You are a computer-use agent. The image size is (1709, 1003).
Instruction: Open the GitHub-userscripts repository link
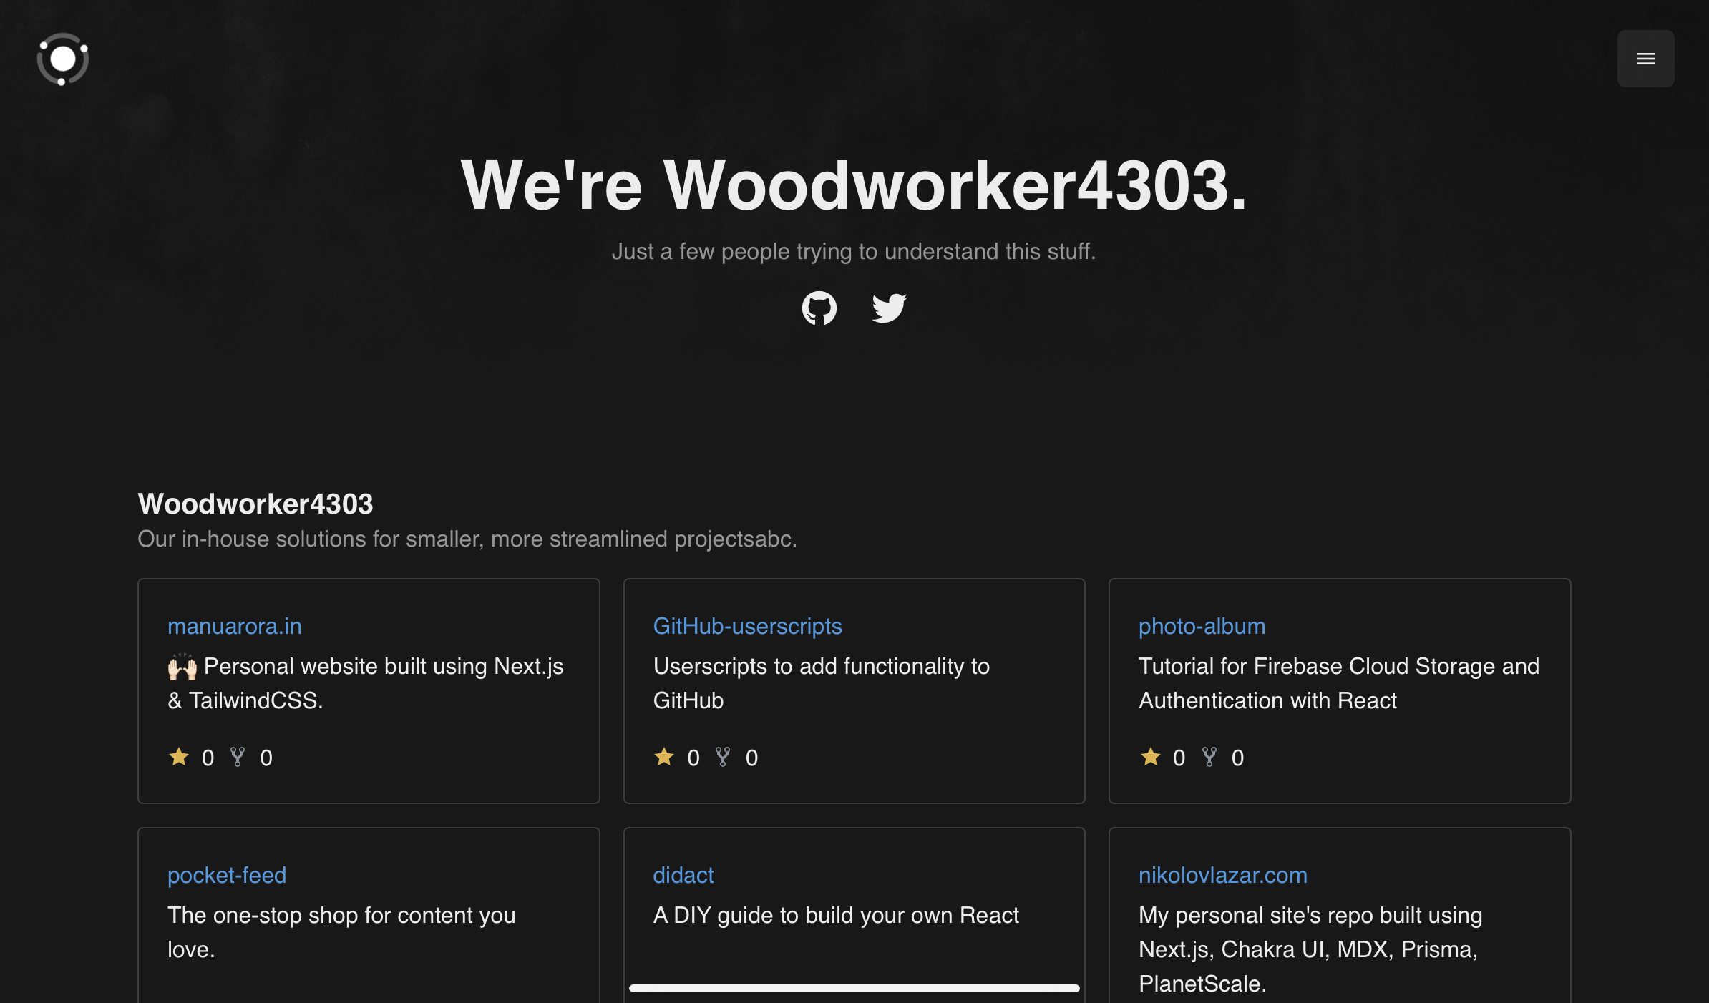pos(747,626)
